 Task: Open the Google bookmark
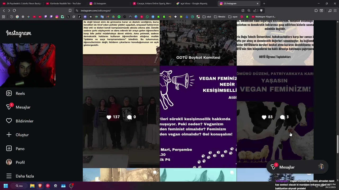coord(17,17)
